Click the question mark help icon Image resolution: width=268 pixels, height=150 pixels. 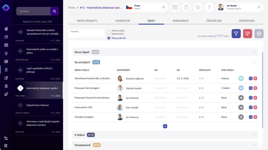(209, 7)
